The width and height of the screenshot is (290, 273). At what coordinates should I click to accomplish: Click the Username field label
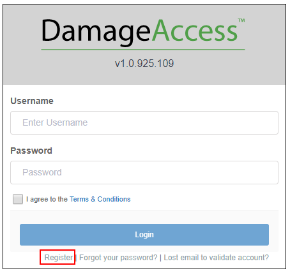32,101
